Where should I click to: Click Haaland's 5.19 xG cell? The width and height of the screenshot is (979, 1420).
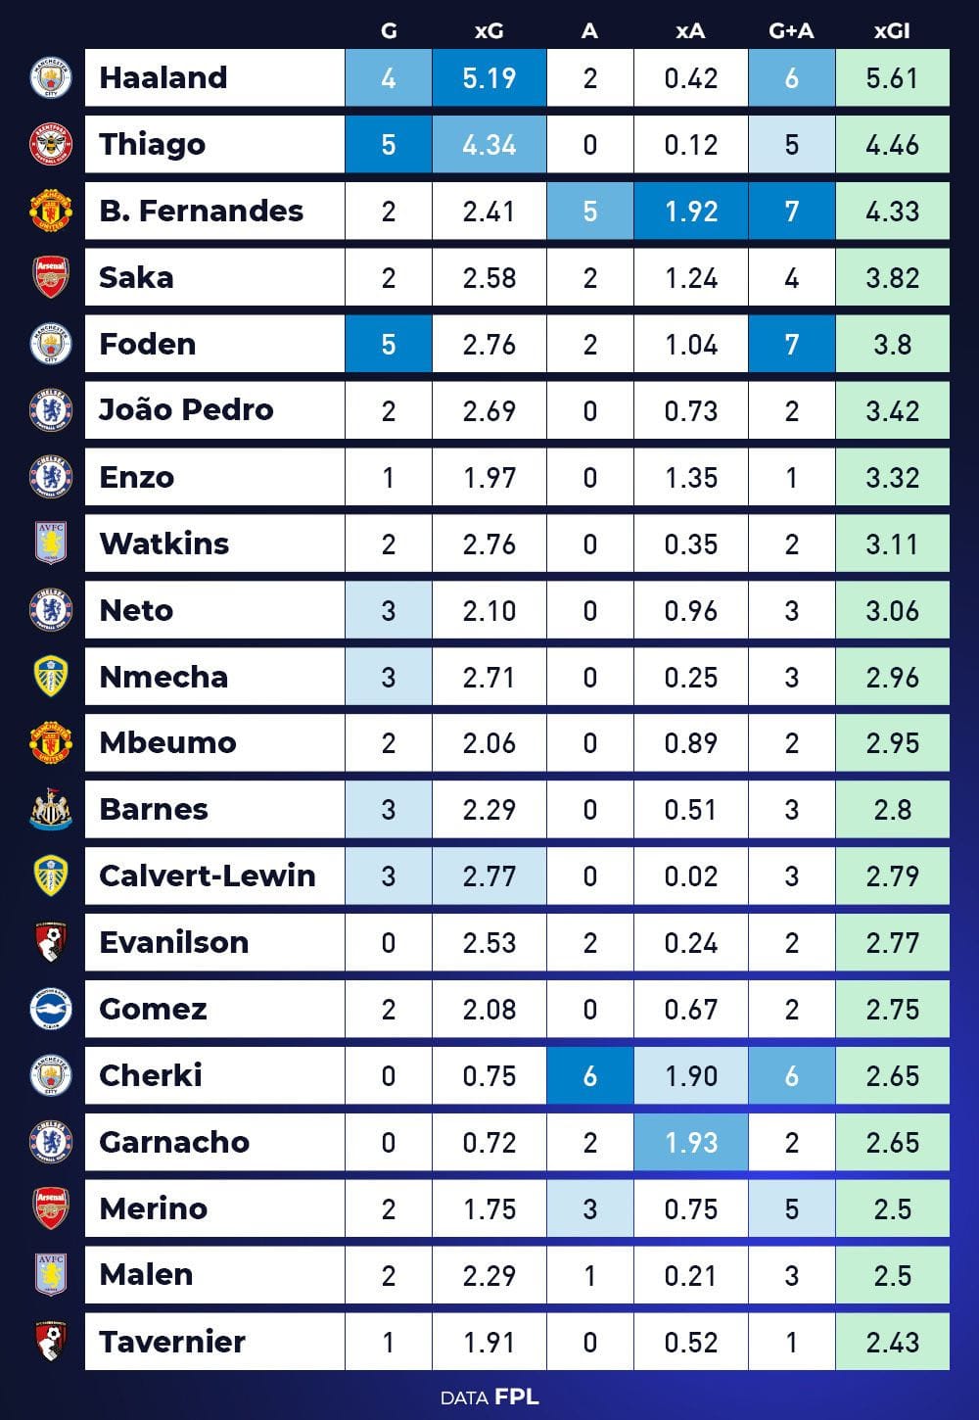[x=489, y=78]
